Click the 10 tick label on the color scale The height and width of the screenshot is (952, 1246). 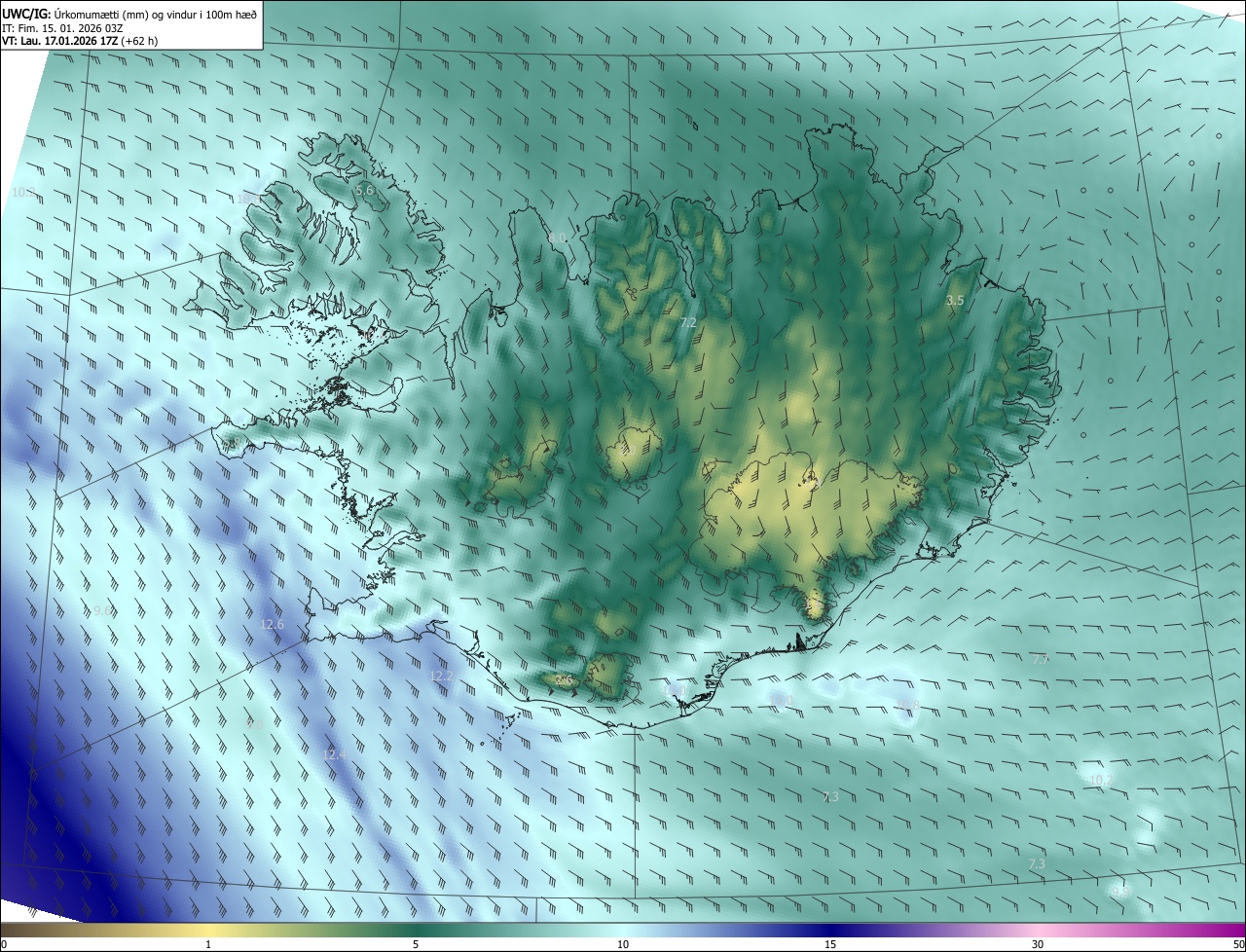[x=623, y=944]
